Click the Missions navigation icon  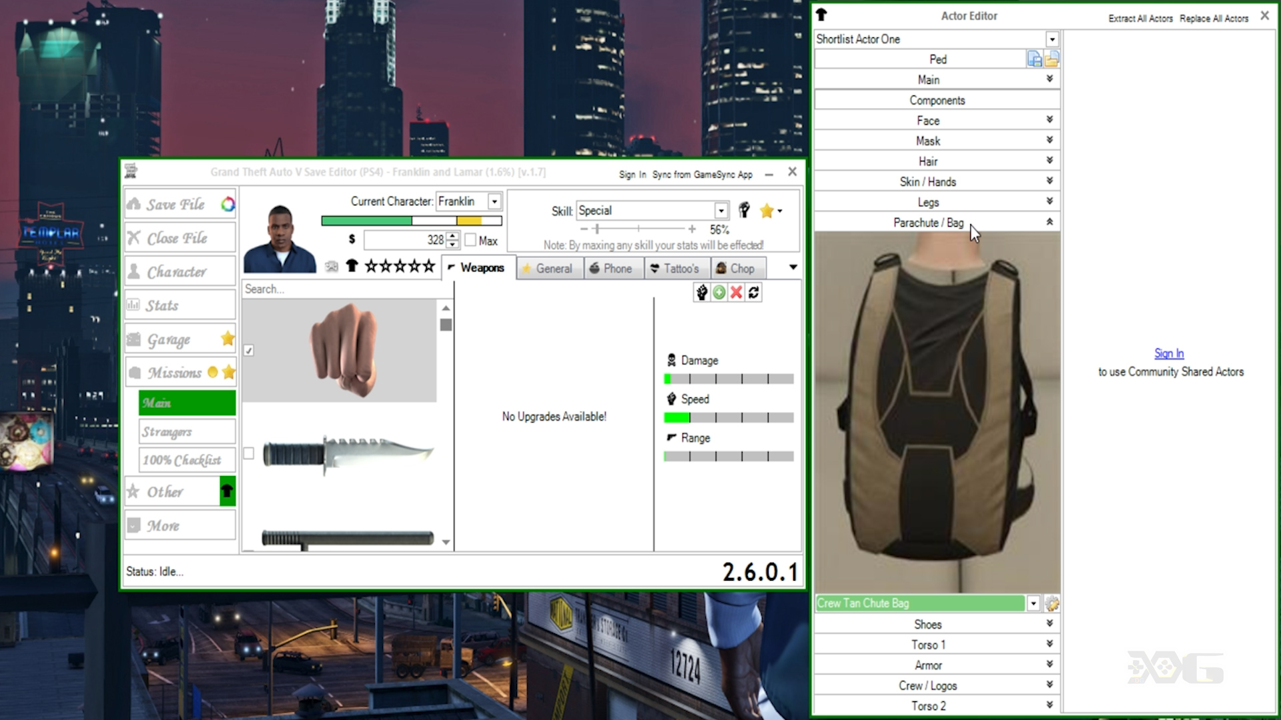click(x=135, y=372)
